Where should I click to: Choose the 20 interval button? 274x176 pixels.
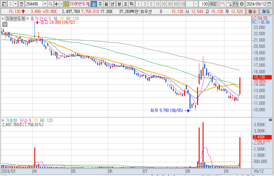click(x=163, y=4)
